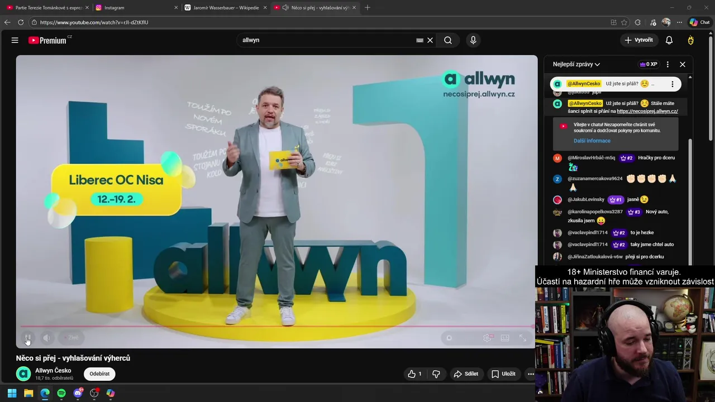Screen dimensions: 715x402
Task: Reload the current page
Action: coord(21,22)
